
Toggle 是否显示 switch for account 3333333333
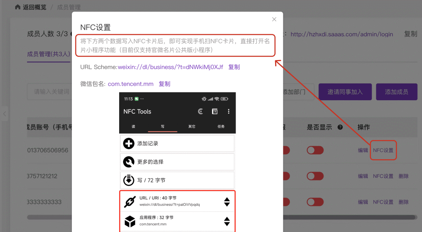point(315,202)
